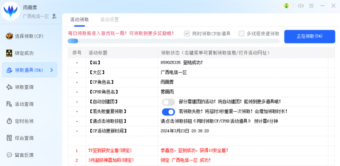Click the 预计需6分钟 status text

pos(266,122)
